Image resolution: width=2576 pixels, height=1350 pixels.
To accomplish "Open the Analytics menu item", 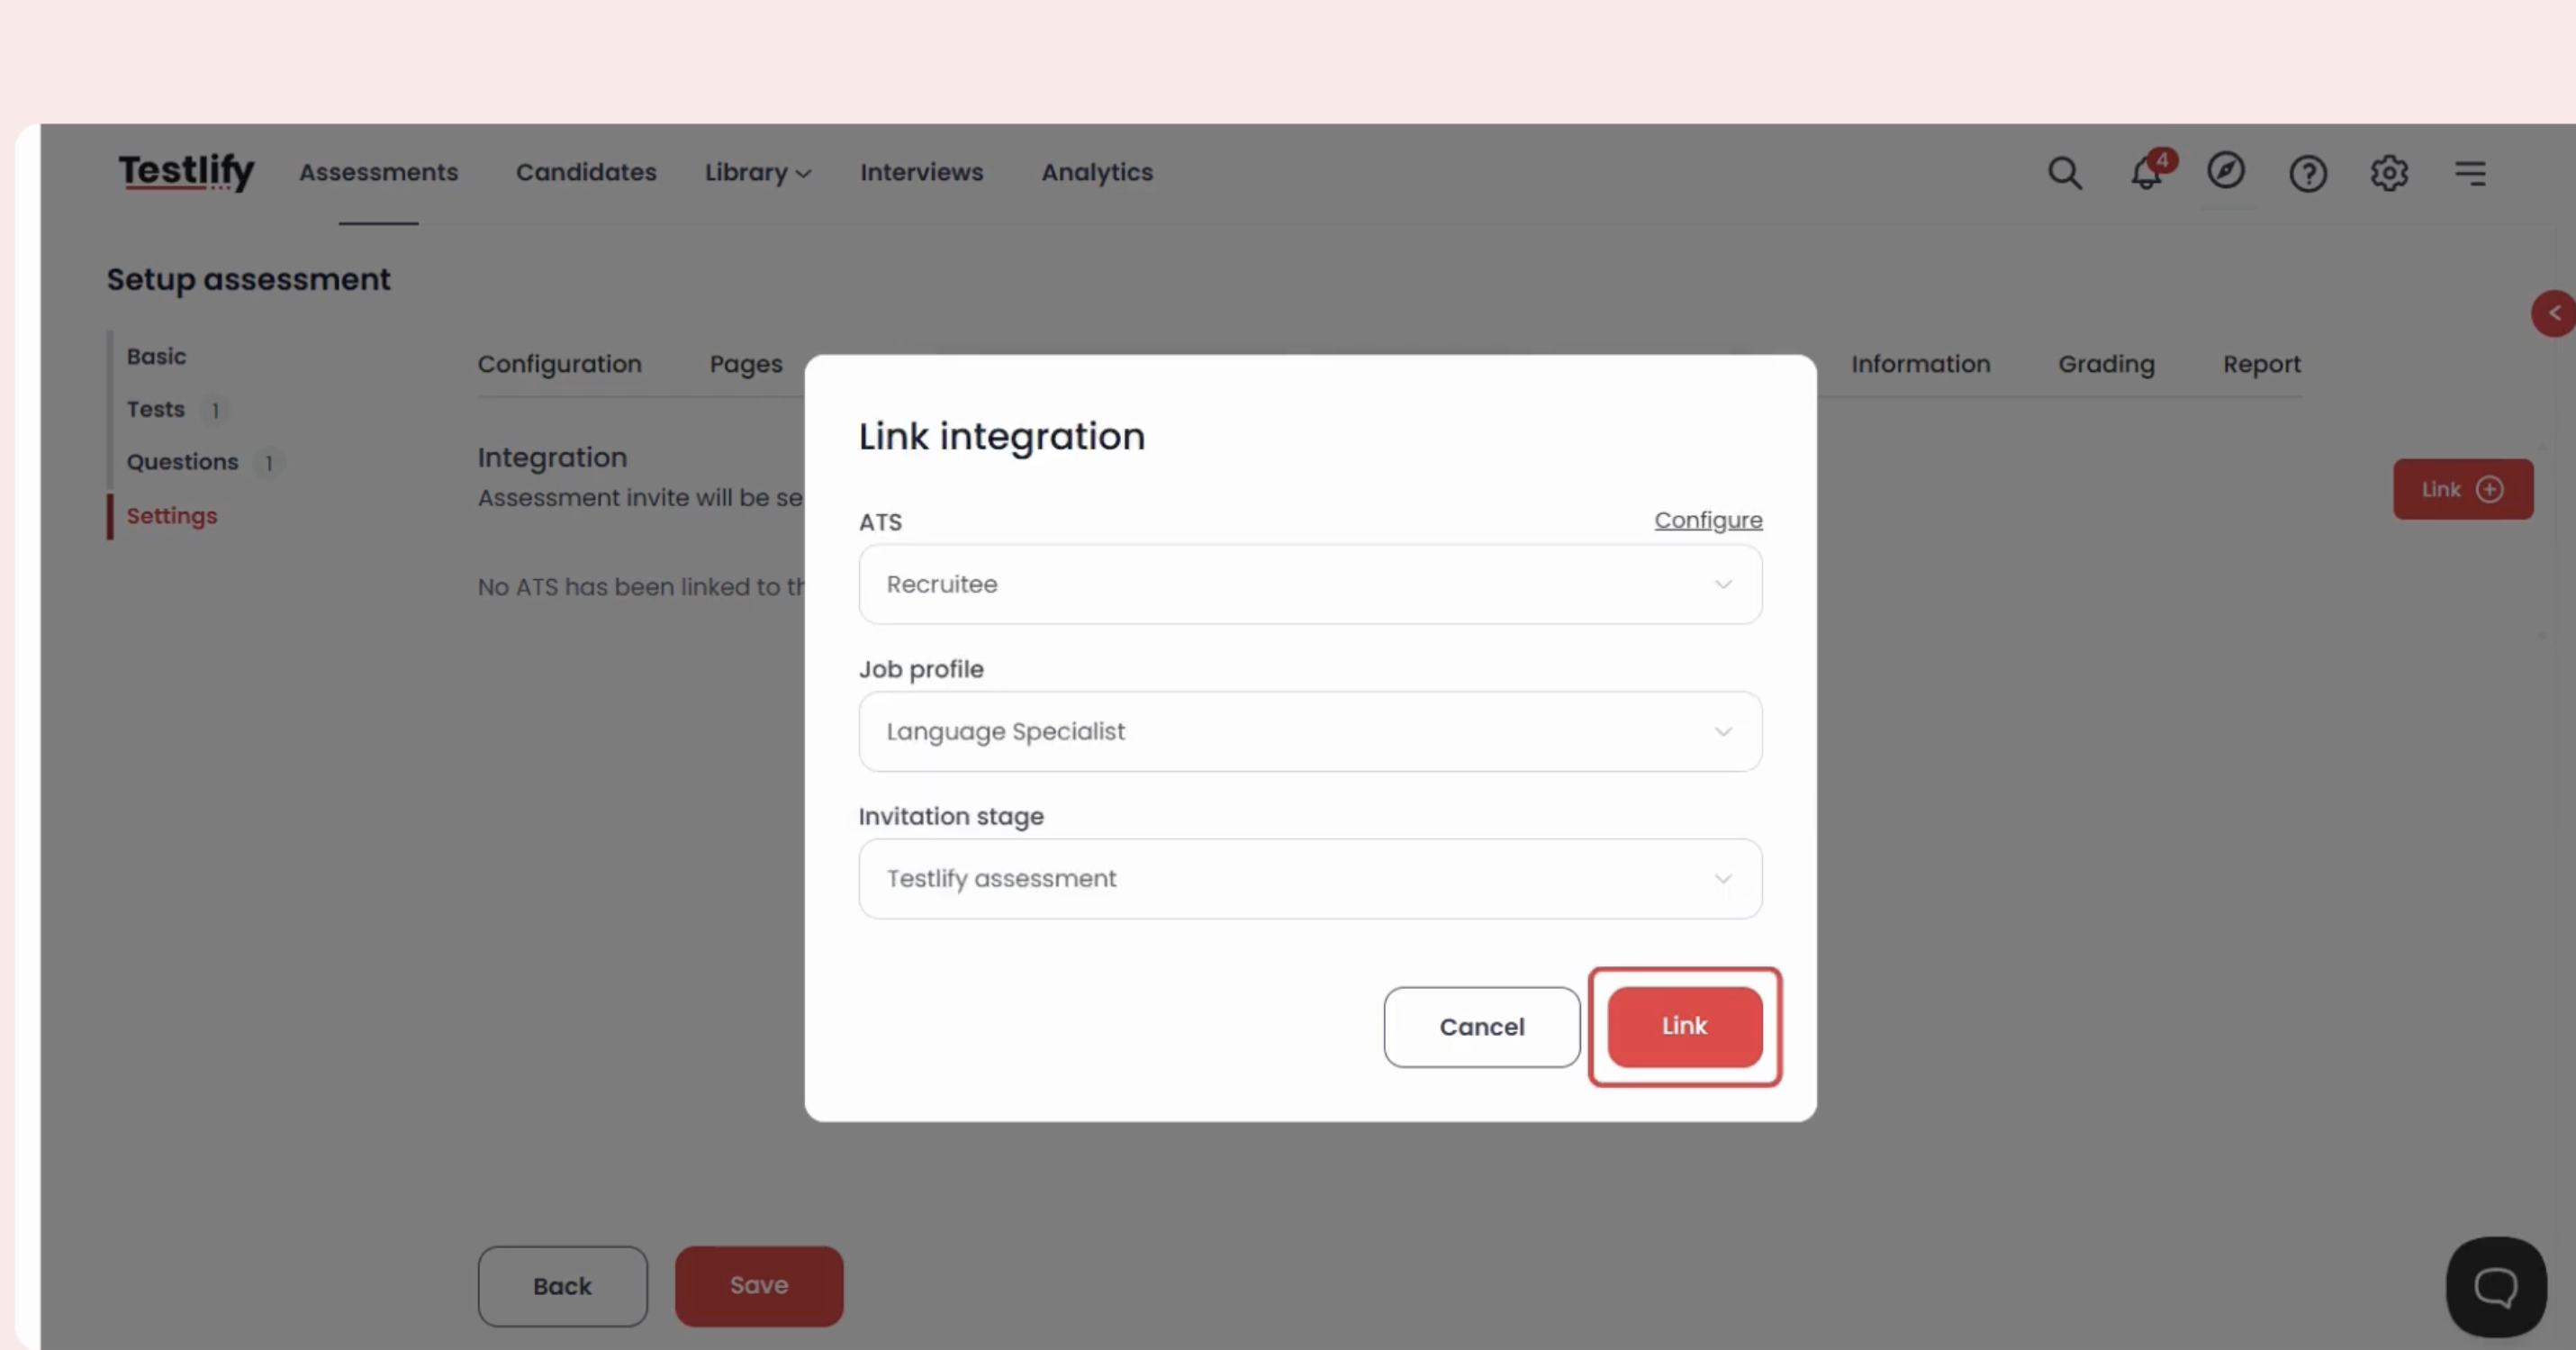I will point(1097,172).
